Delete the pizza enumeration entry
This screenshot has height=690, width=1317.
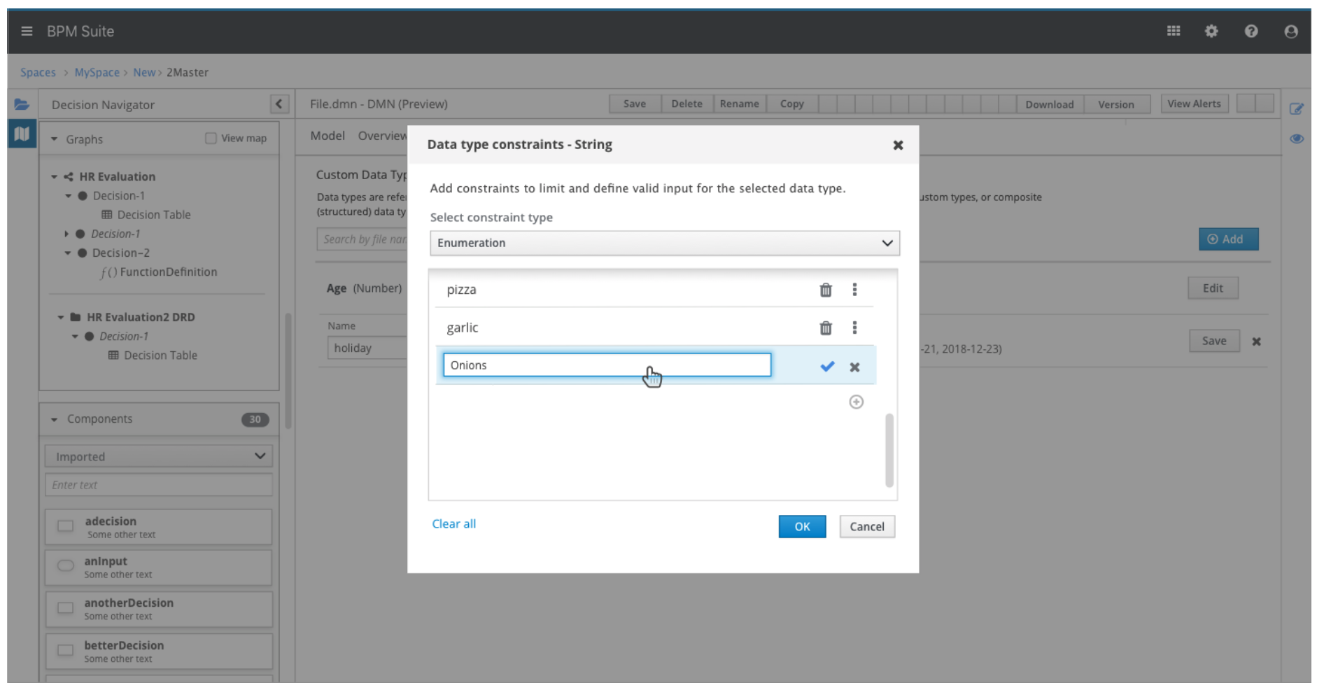coord(826,290)
